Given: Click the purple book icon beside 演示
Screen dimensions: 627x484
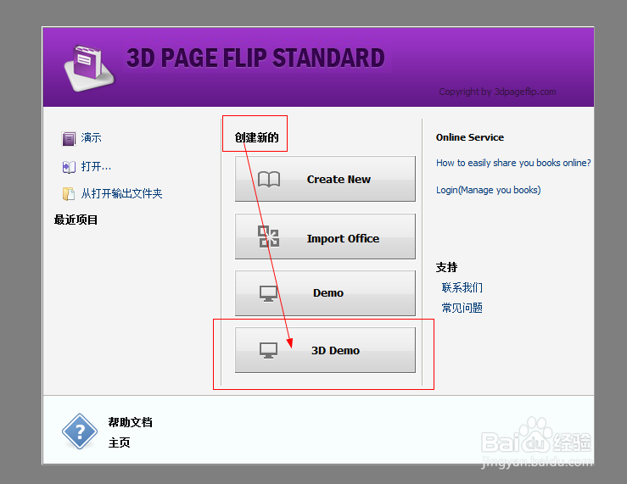Looking at the screenshot, I should pyautogui.click(x=69, y=138).
